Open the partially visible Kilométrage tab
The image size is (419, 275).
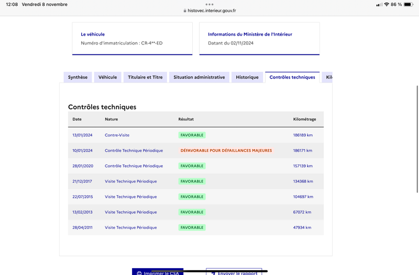click(327, 77)
